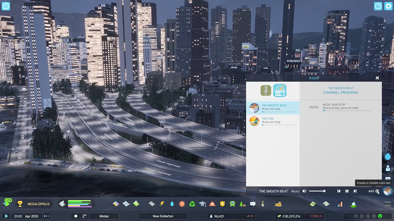The height and width of the screenshot is (221, 394).
Task: Skip to the next radio track
Action: tap(355, 191)
